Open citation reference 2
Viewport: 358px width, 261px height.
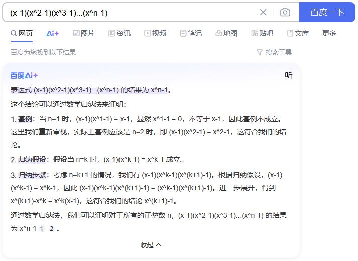52,228
